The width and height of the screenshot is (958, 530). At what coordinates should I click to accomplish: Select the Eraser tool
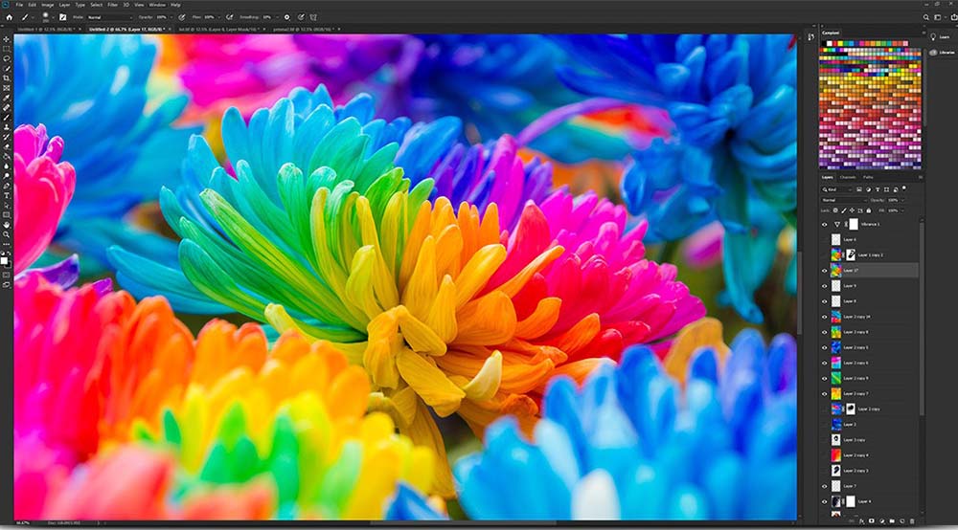click(x=6, y=146)
